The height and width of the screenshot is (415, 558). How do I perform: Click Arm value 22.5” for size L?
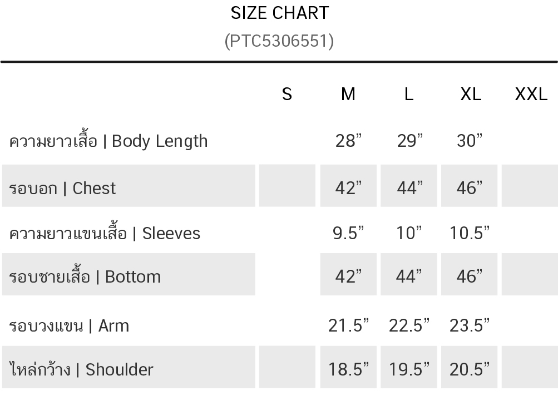(409, 325)
